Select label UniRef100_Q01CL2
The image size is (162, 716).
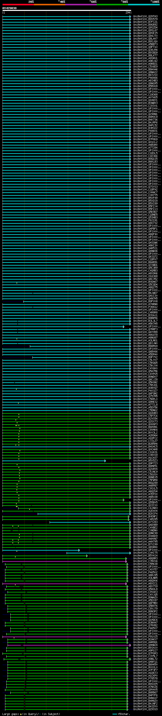click(145, 142)
